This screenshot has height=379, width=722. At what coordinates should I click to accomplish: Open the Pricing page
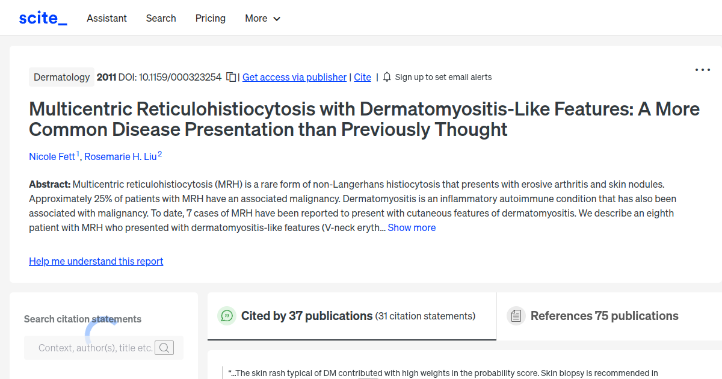210,19
